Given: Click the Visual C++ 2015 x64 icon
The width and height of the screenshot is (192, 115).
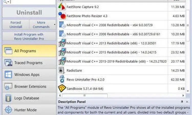Looking at the screenshot, I should (x=62, y=52).
